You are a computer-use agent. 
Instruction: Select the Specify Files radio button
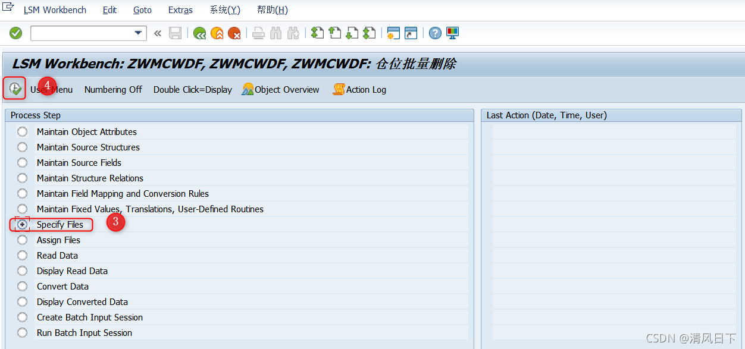point(22,224)
